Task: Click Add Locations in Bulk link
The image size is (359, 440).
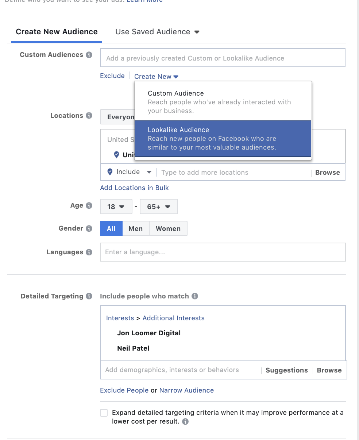Action: 134,188
